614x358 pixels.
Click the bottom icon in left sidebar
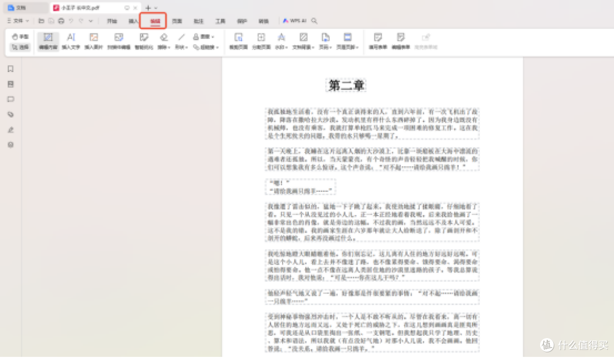11,145
